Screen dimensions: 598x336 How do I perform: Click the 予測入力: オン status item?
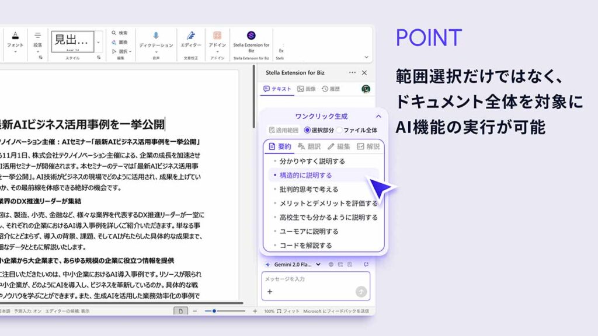pyautogui.click(x=28, y=311)
